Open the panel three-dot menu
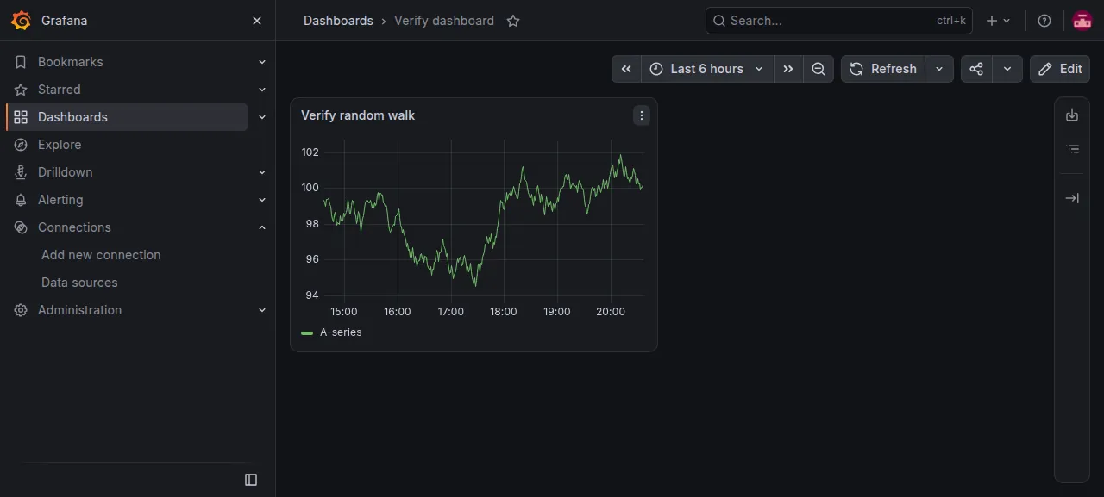Viewport: 1104px width, 497px height. (x=641, y=115)
